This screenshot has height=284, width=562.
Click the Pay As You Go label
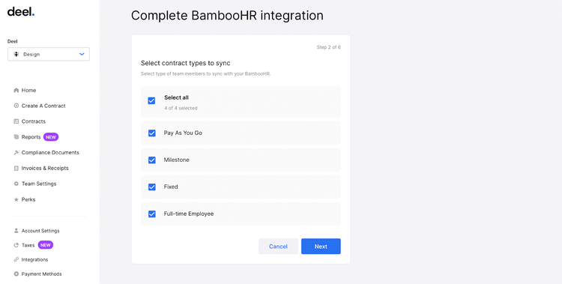pos(183,133)
